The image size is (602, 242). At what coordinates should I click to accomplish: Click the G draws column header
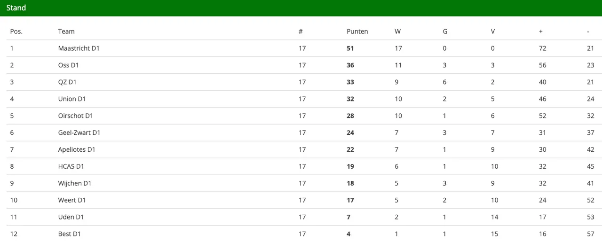pos(445,31)
